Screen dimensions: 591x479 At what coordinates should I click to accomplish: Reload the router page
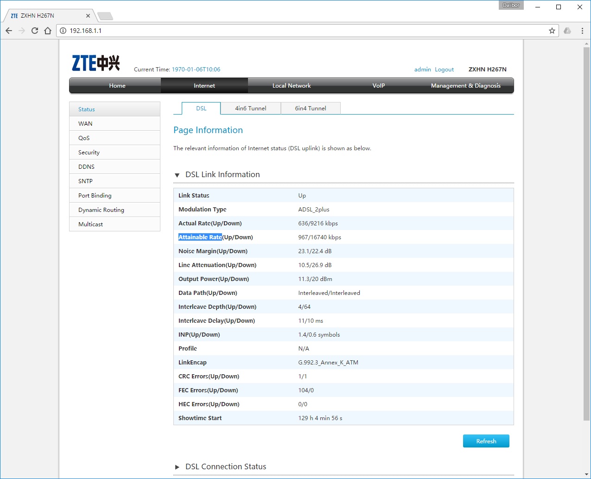click(35, 31)
